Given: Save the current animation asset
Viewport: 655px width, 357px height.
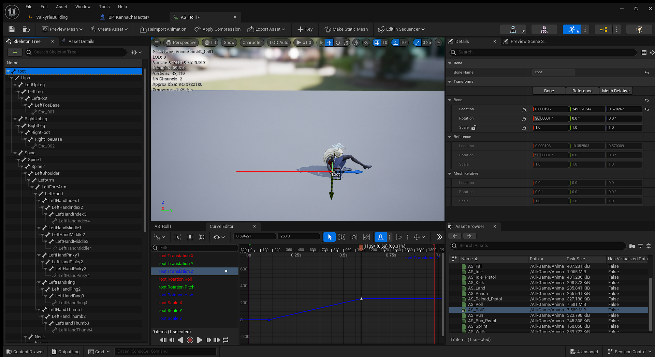Looking at the screenshot, I should (x=12, y=29).
